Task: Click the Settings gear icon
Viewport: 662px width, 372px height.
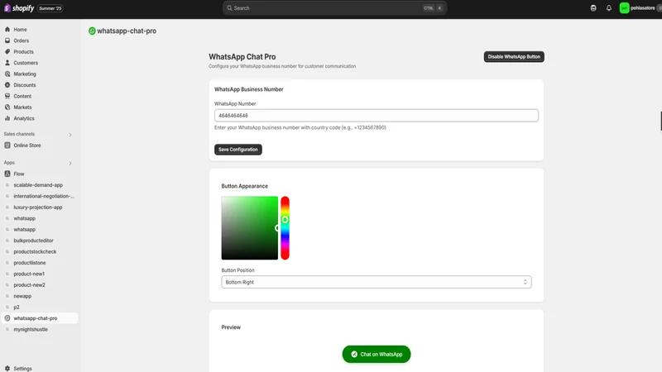Action: click(7, 368)
